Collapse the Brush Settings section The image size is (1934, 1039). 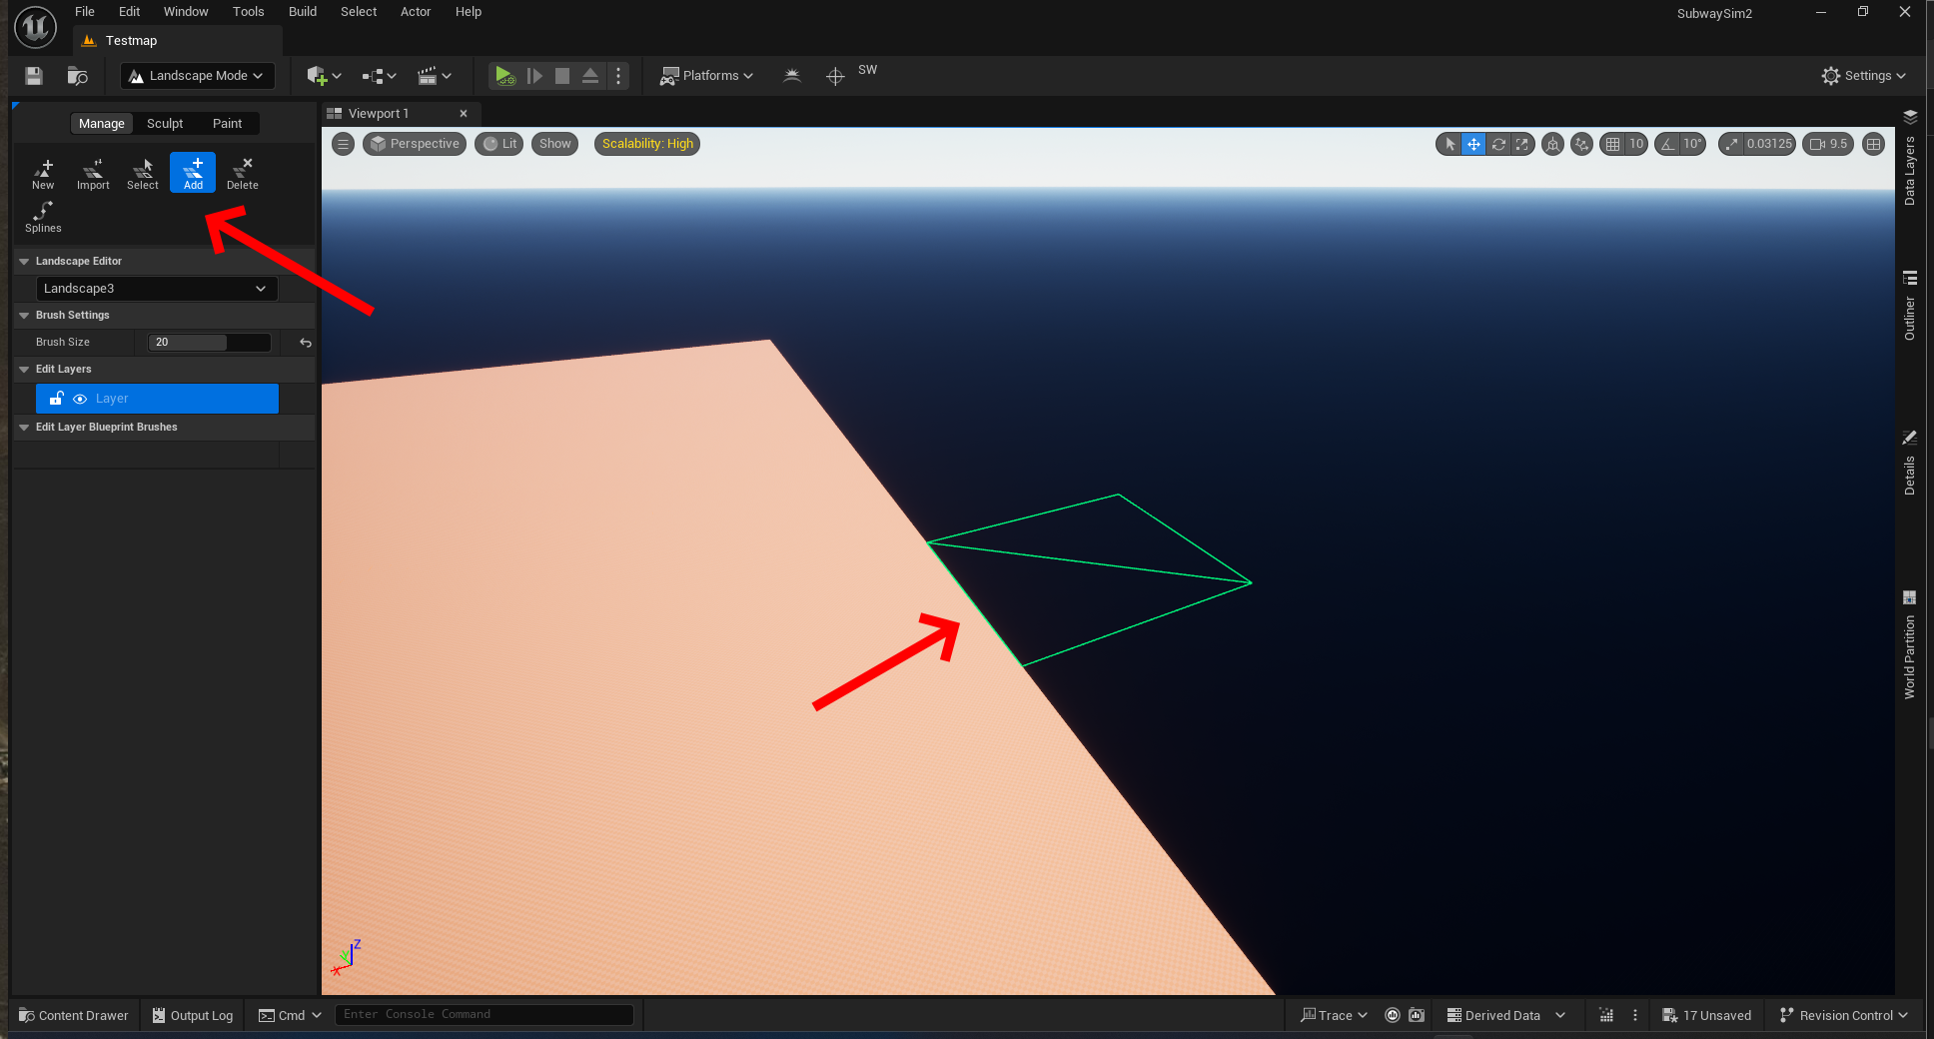click(24, 316)
